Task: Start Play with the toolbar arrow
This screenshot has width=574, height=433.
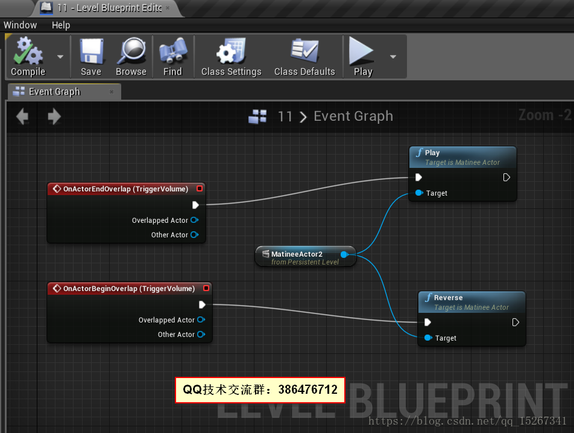Action: click(361, 51)
